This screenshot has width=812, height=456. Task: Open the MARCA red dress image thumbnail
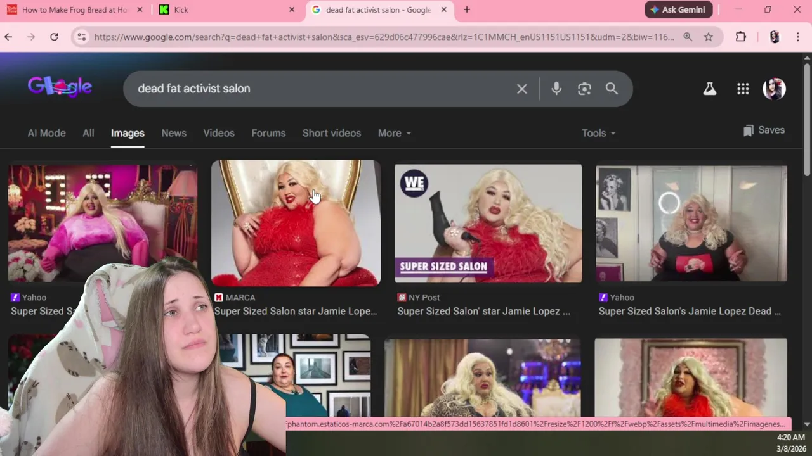pyautogui.click(x=296, y=223)
